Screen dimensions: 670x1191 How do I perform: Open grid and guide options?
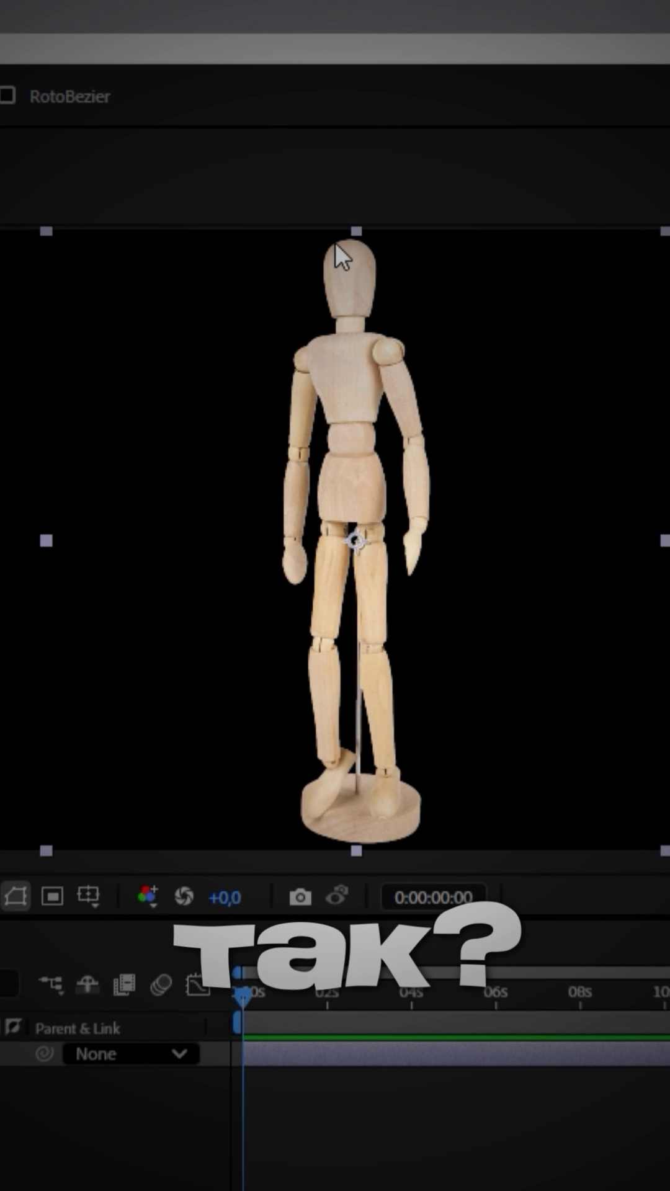point(88,896)
